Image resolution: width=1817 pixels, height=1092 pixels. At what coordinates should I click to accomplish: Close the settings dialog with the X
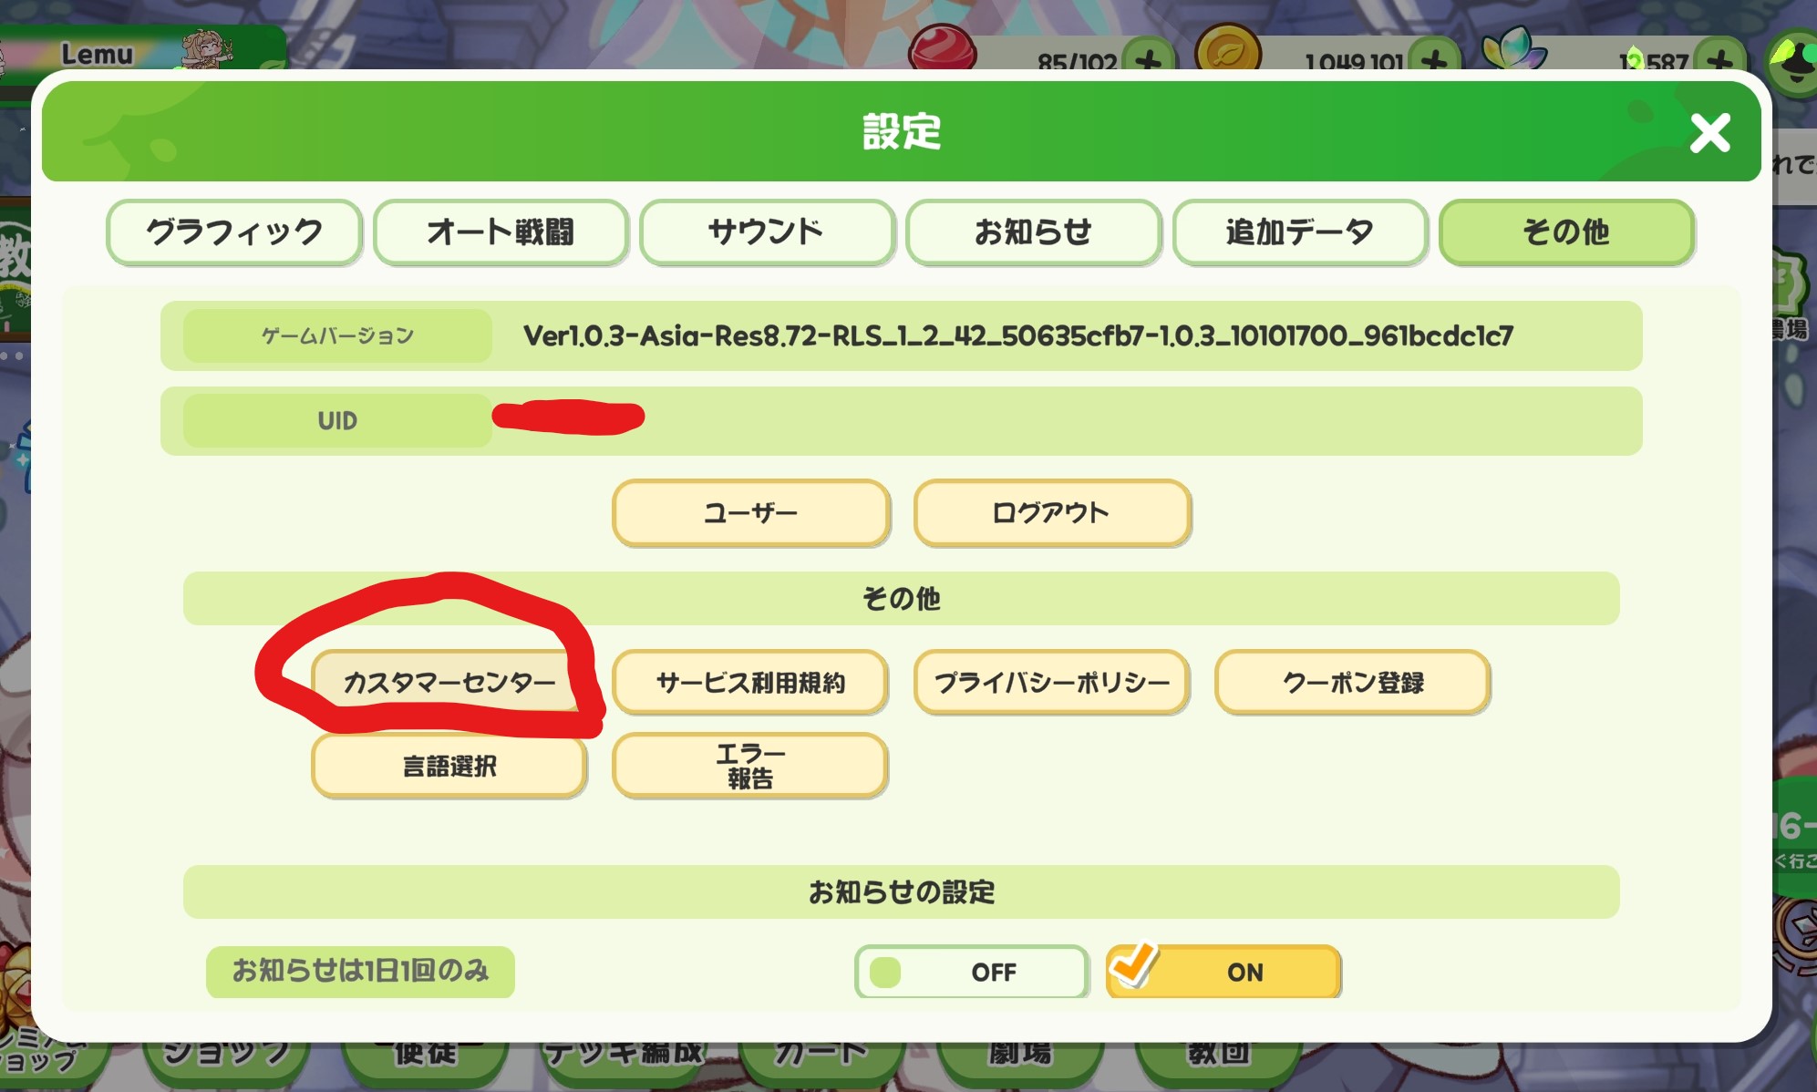1709,133
